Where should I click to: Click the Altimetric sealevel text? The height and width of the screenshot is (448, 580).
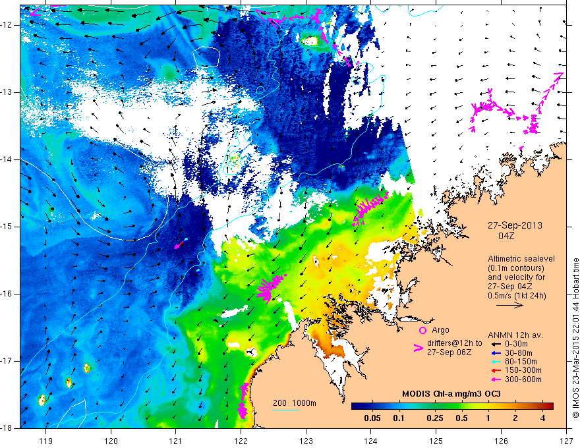click(521, 259)
